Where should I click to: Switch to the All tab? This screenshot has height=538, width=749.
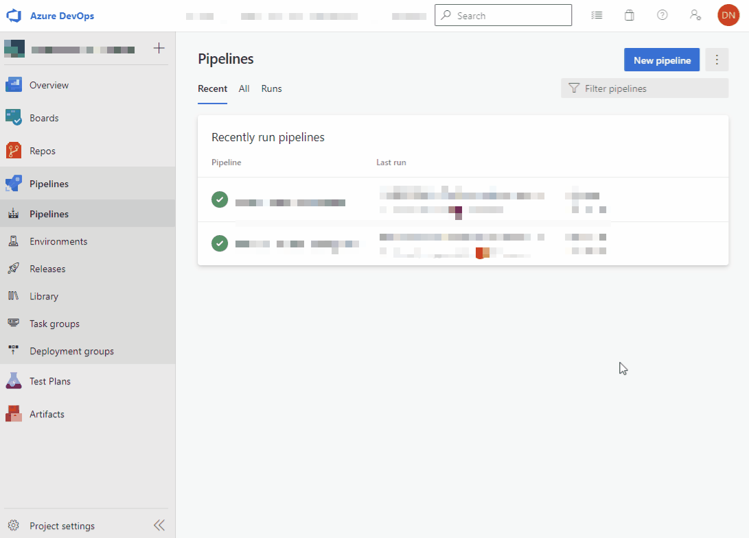pyautogui.click(x=244, y=88)
